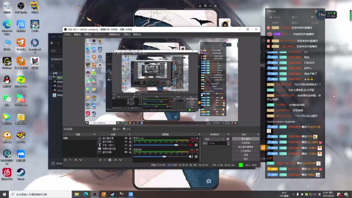The height and width of the screenshot is (198, 352).
Task: Open the 视图(V) menu in OBS
Action: point(87,35)
